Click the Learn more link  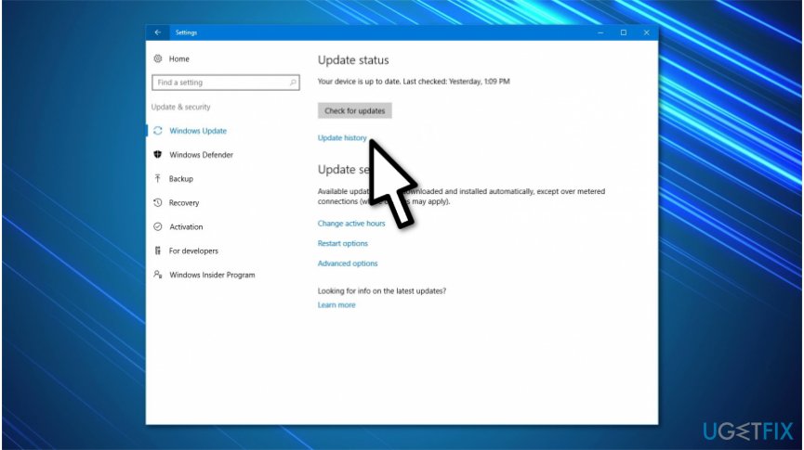[x=336, y=304]
